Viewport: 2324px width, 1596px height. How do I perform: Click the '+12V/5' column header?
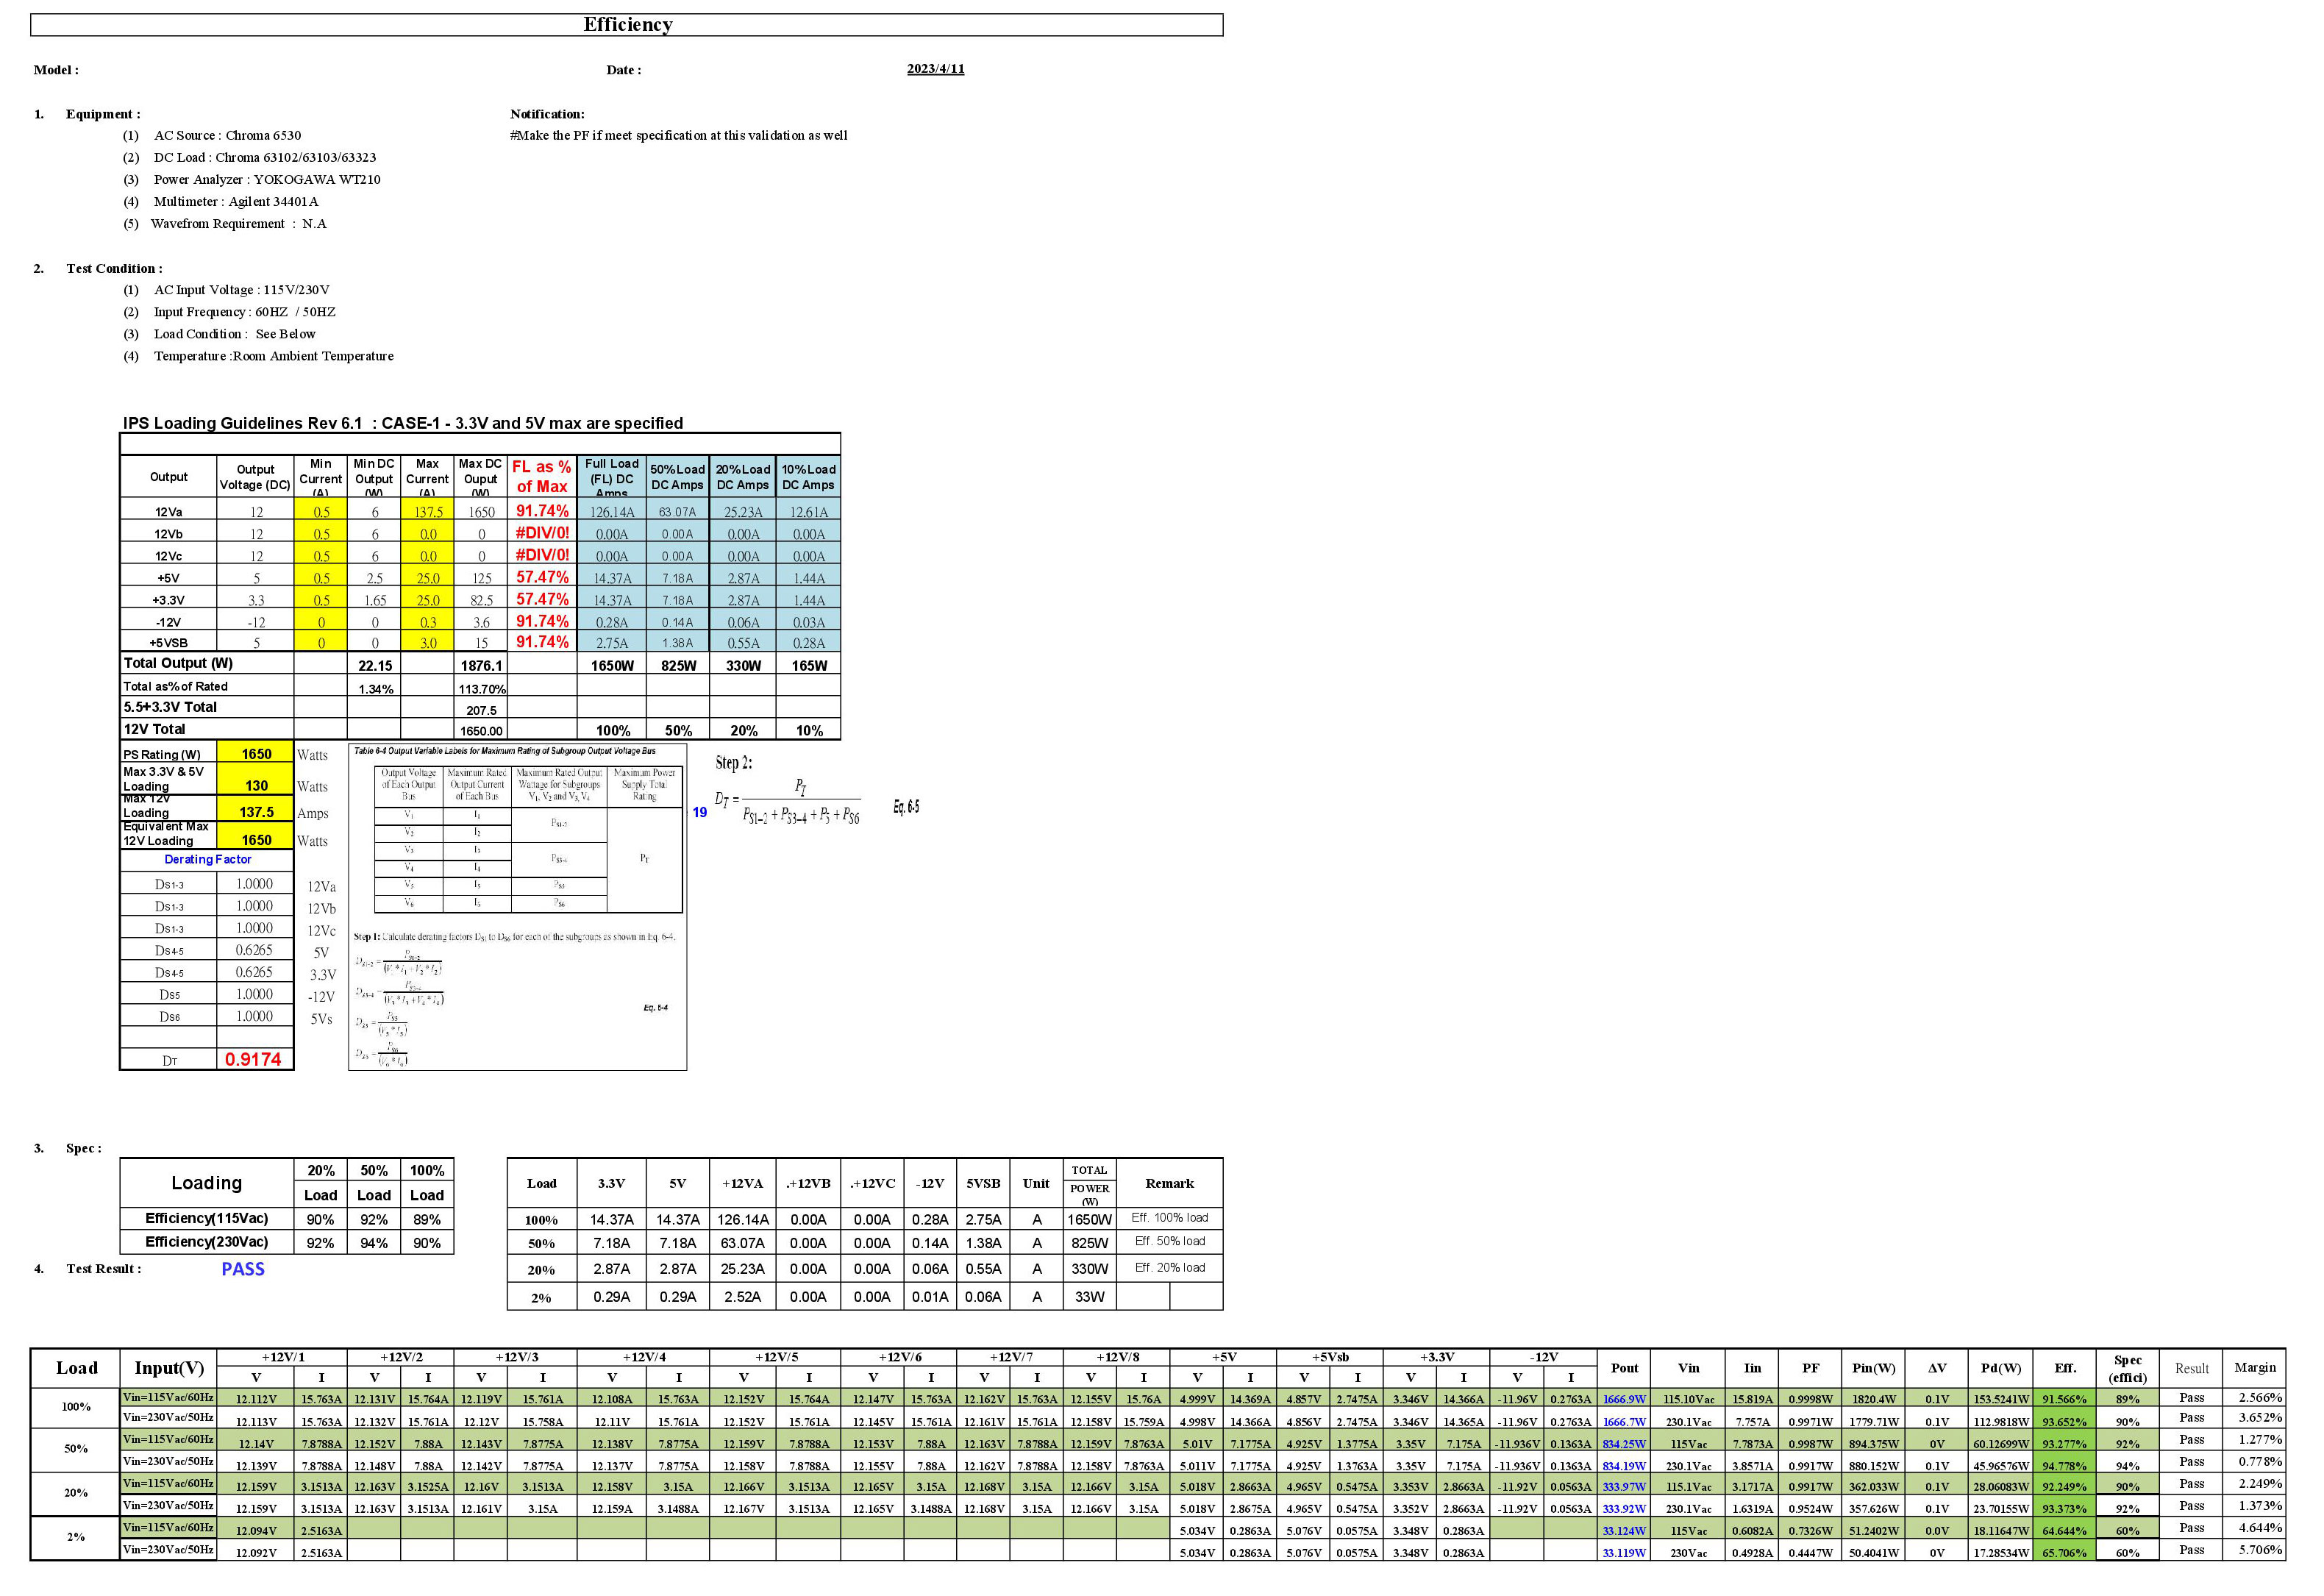pos(776,1358)
